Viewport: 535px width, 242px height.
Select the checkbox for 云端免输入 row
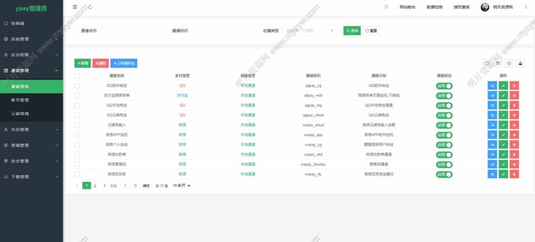(77, 125)
